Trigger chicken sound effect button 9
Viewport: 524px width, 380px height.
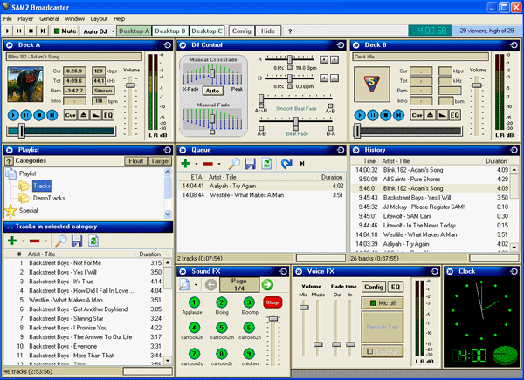pyautogui.click(x=249, y=354)
